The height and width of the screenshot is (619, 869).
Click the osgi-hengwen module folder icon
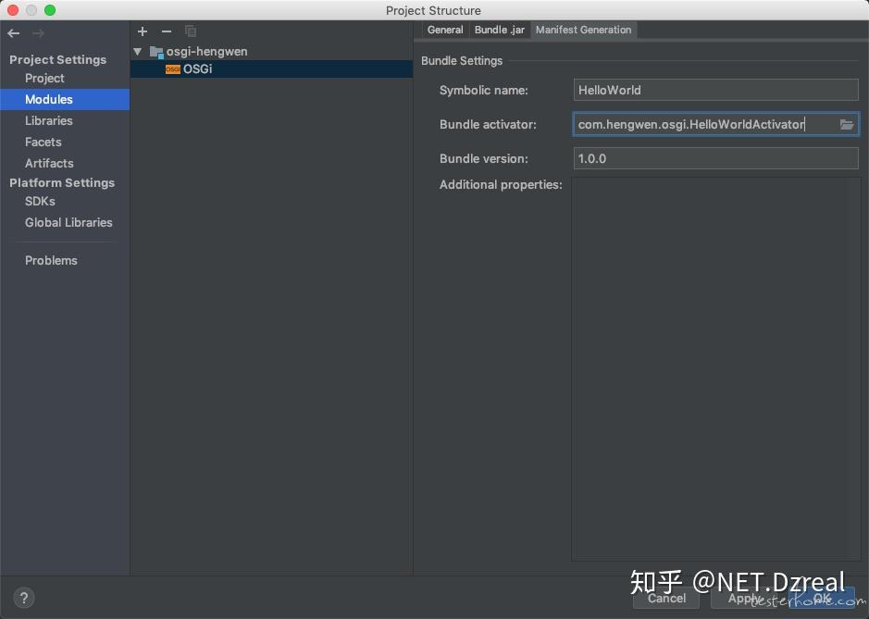155,51
